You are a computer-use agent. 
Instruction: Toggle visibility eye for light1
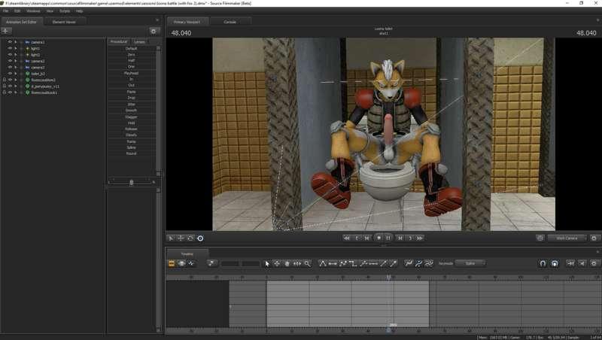coord(10,48)
